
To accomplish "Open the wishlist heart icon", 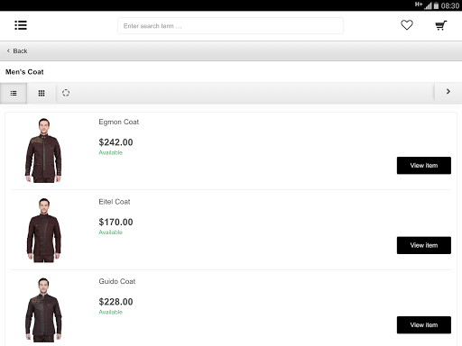I will (407, 25).
